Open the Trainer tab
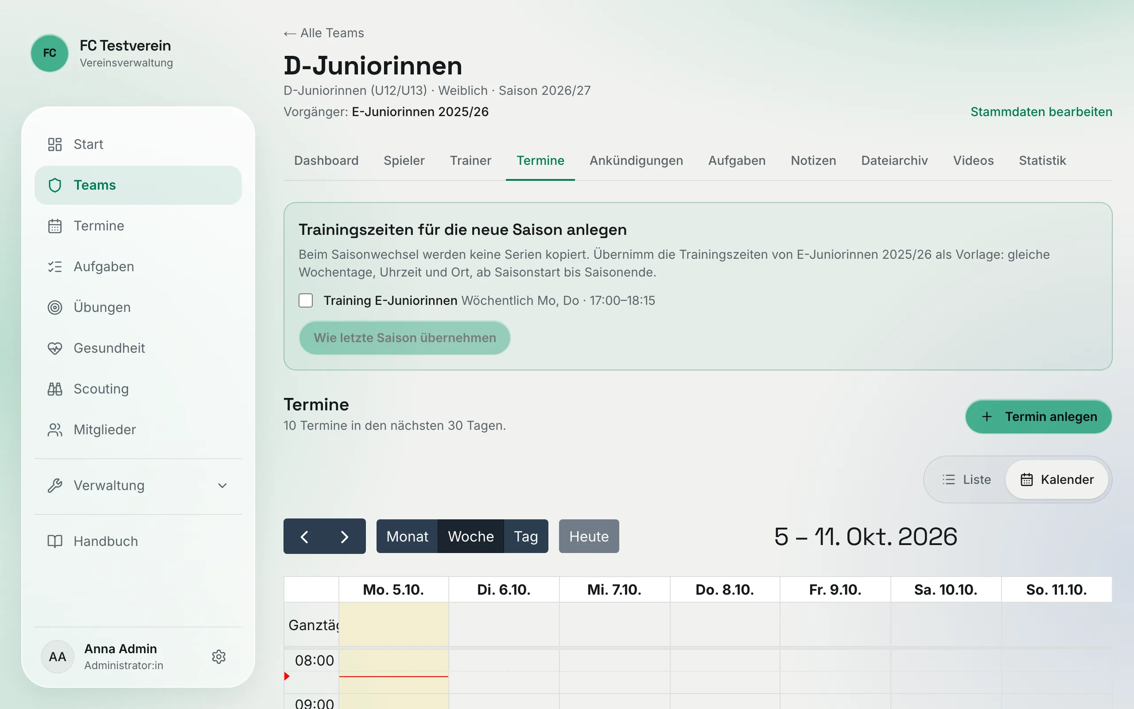This screenshot has height=709, width=1134. [470, 161]
